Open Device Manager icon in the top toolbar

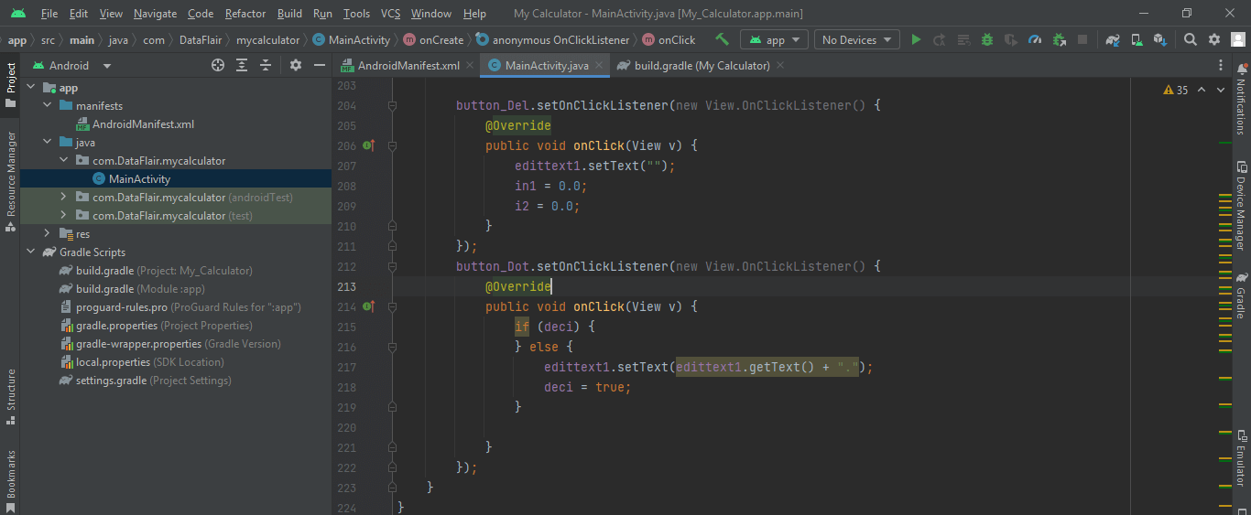click(x=1137, y=39)
